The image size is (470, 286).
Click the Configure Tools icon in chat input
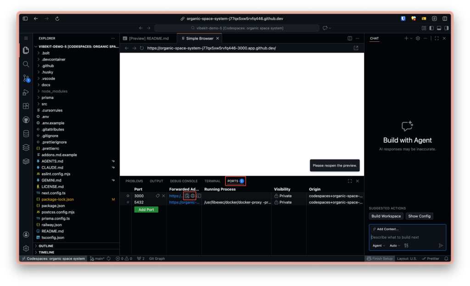pos(406,246)
